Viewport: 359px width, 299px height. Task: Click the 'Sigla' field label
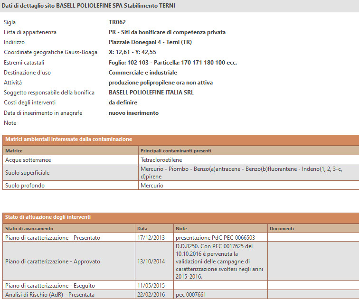coord(9,22)
